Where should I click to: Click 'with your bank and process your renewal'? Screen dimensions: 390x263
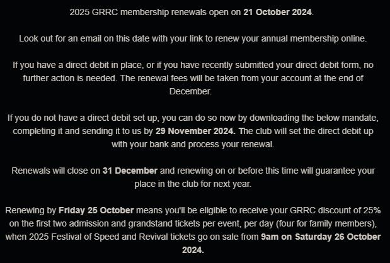coord(195,144)
